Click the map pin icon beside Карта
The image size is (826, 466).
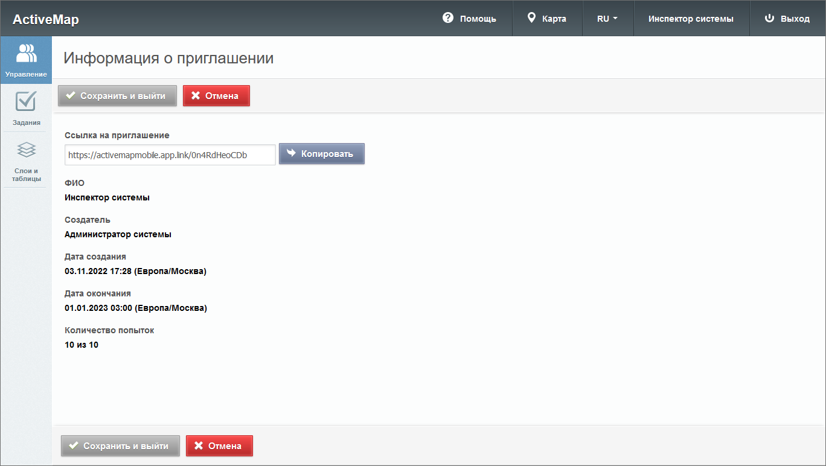click(x=531, y=18)
